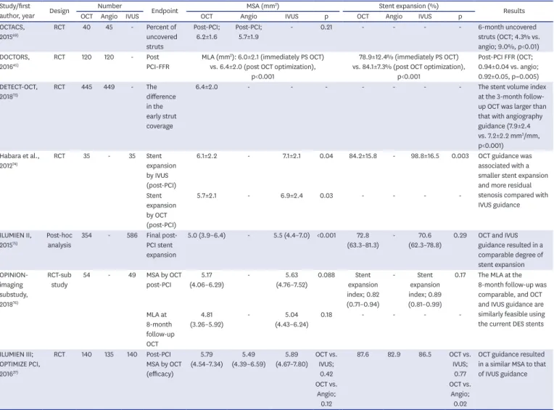Click the p value '0.21' in OCTACS row

326,27
